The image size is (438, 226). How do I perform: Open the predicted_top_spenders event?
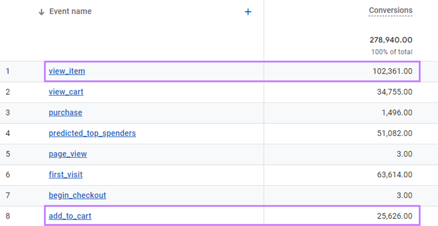point(92,133)
